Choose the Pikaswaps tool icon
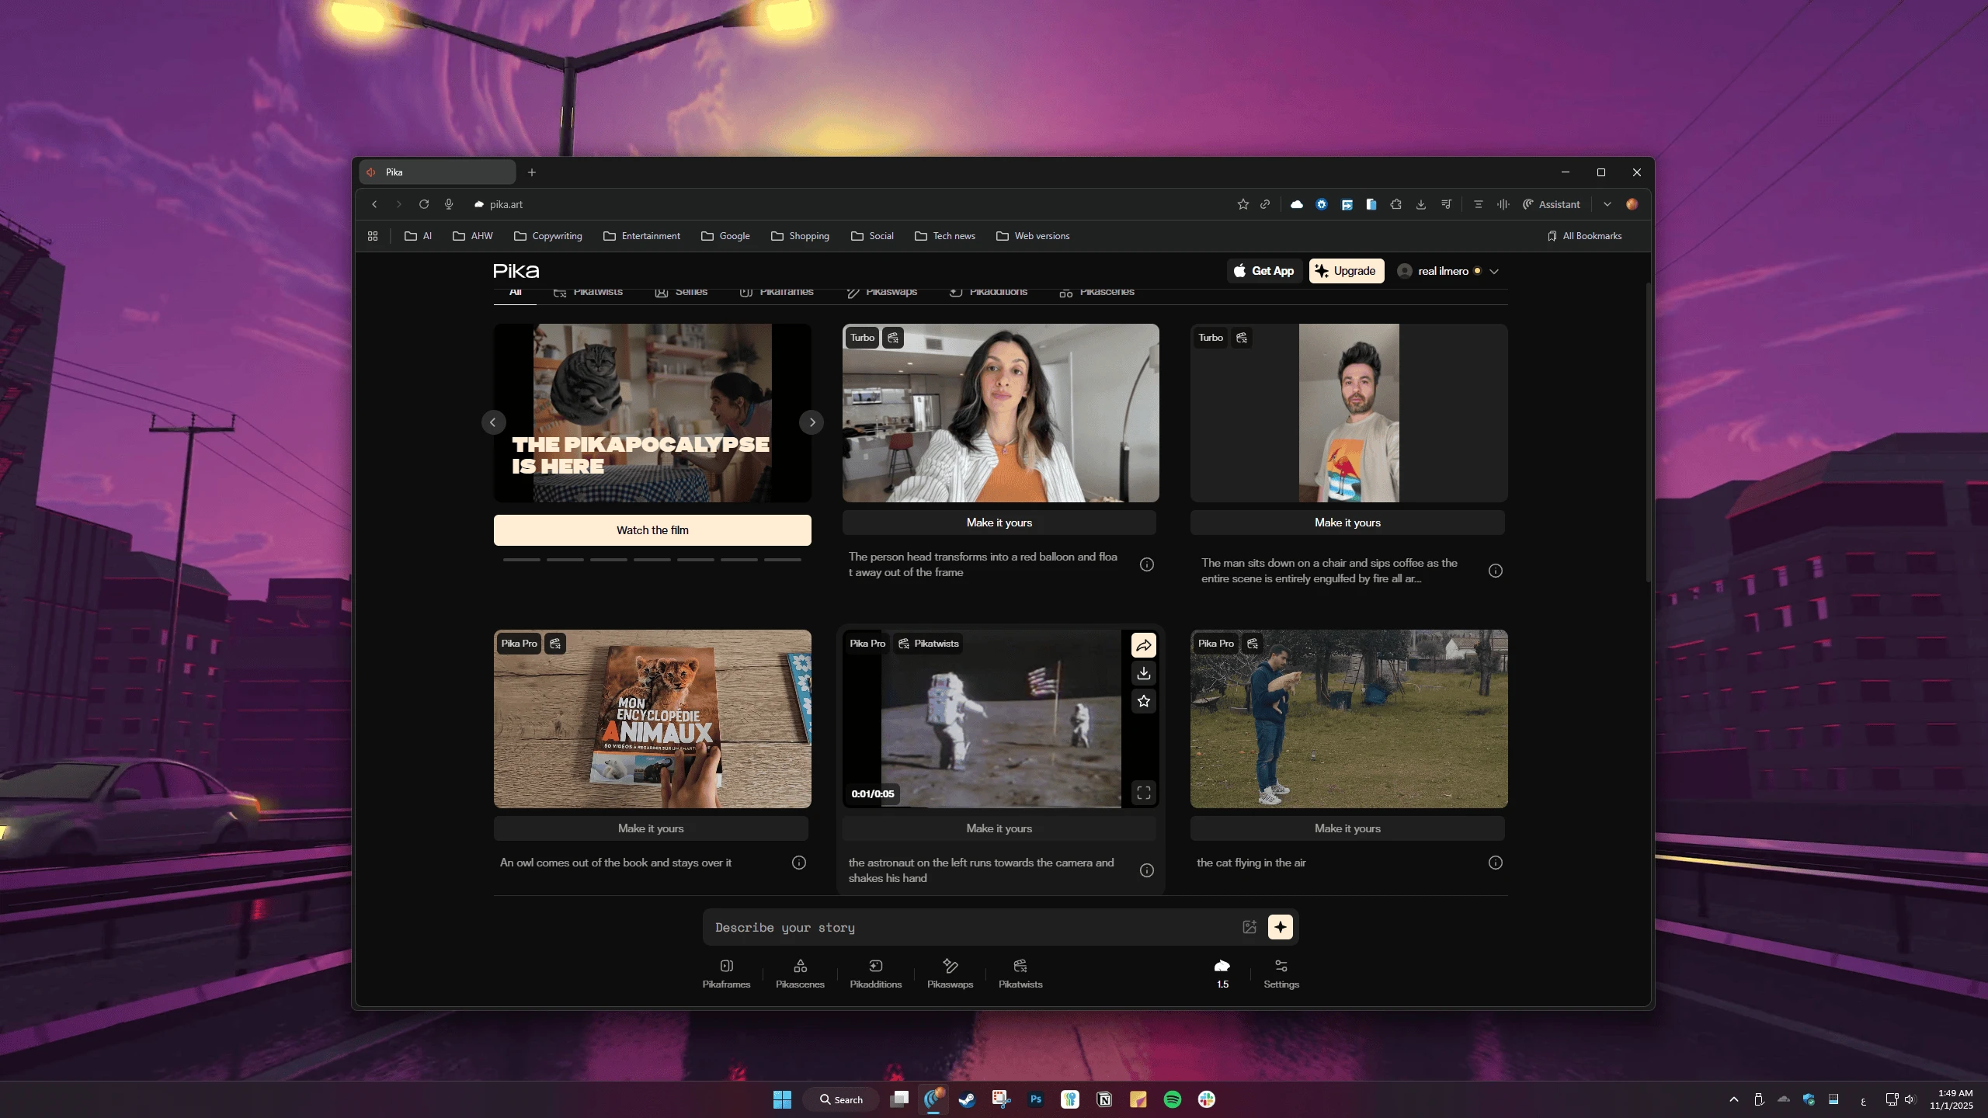This screenshot has width=1988, height=1118. (950, 967)
